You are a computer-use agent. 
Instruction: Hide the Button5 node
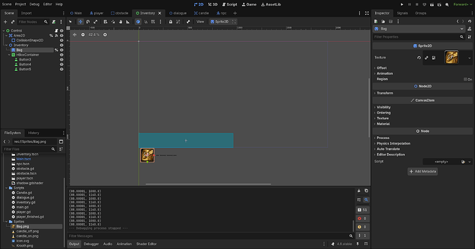(x=61, y=69)
